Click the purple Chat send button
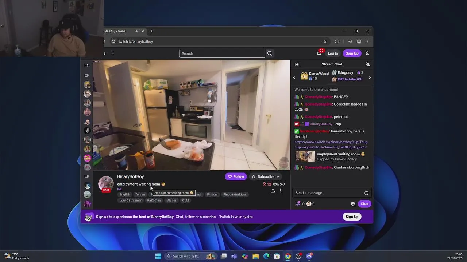This screenshot has width=467, height=262. click(x=364, y=204)
